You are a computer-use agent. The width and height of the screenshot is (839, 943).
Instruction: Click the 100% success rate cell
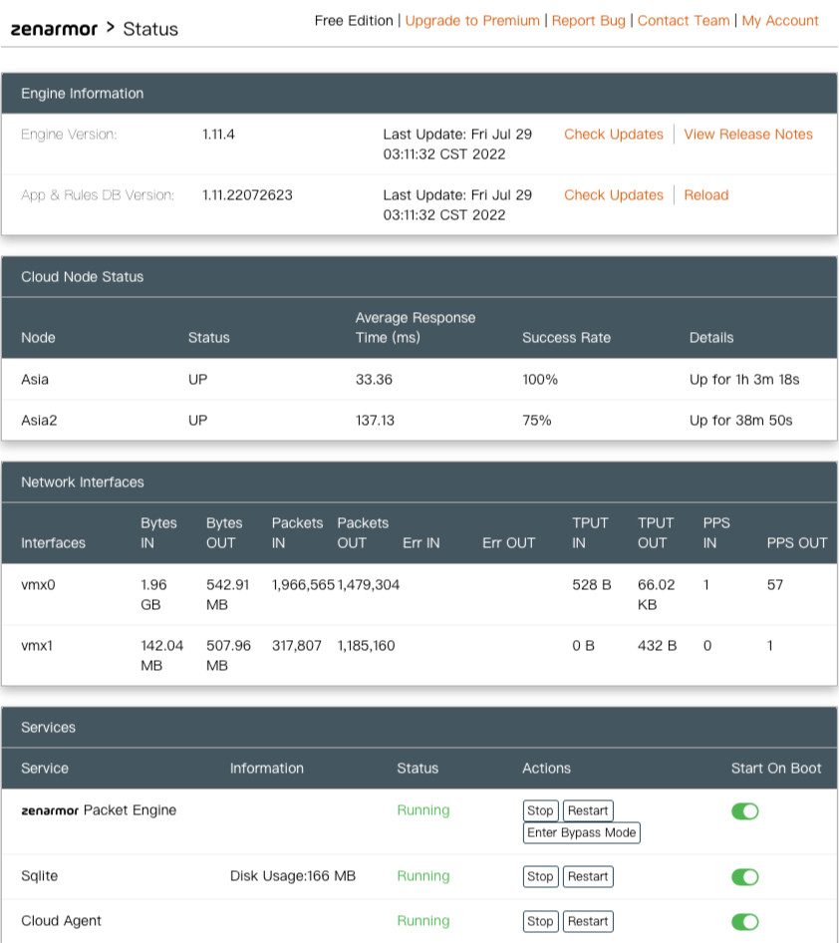[x=540, y=380]
